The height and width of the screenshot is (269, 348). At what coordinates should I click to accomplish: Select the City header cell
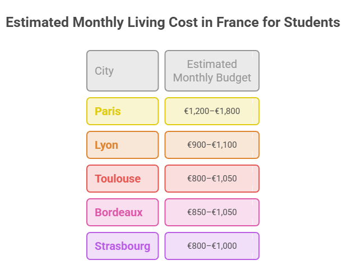[x=123, y=71]
